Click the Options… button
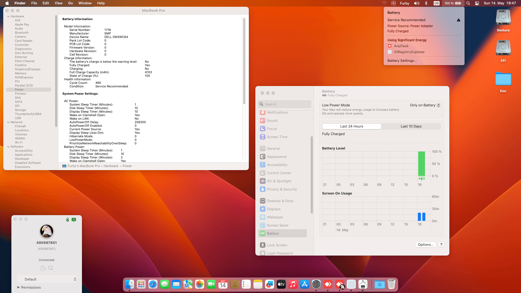Viewport: 521px width, 293px height. coord(425,245)
